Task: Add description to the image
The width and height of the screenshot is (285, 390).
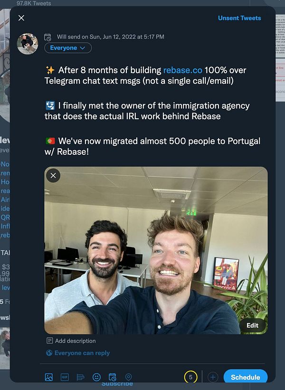Action: click(71, 341)
